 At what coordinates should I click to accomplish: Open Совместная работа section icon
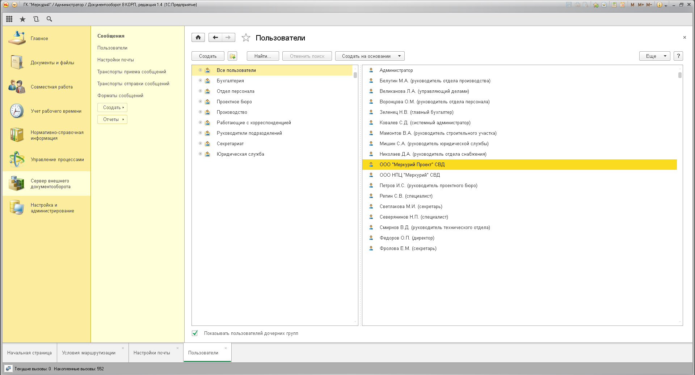pos(17,86)
